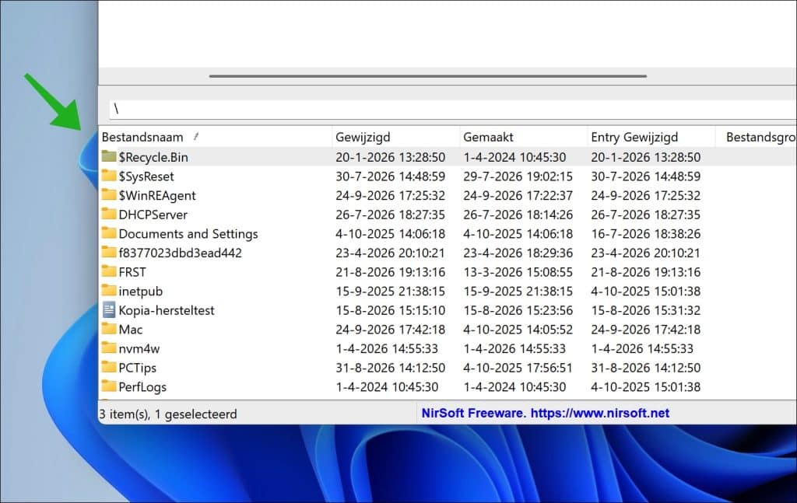Click the PCTips folder icon
797x503 pixels.
click(x=109, y=367)
